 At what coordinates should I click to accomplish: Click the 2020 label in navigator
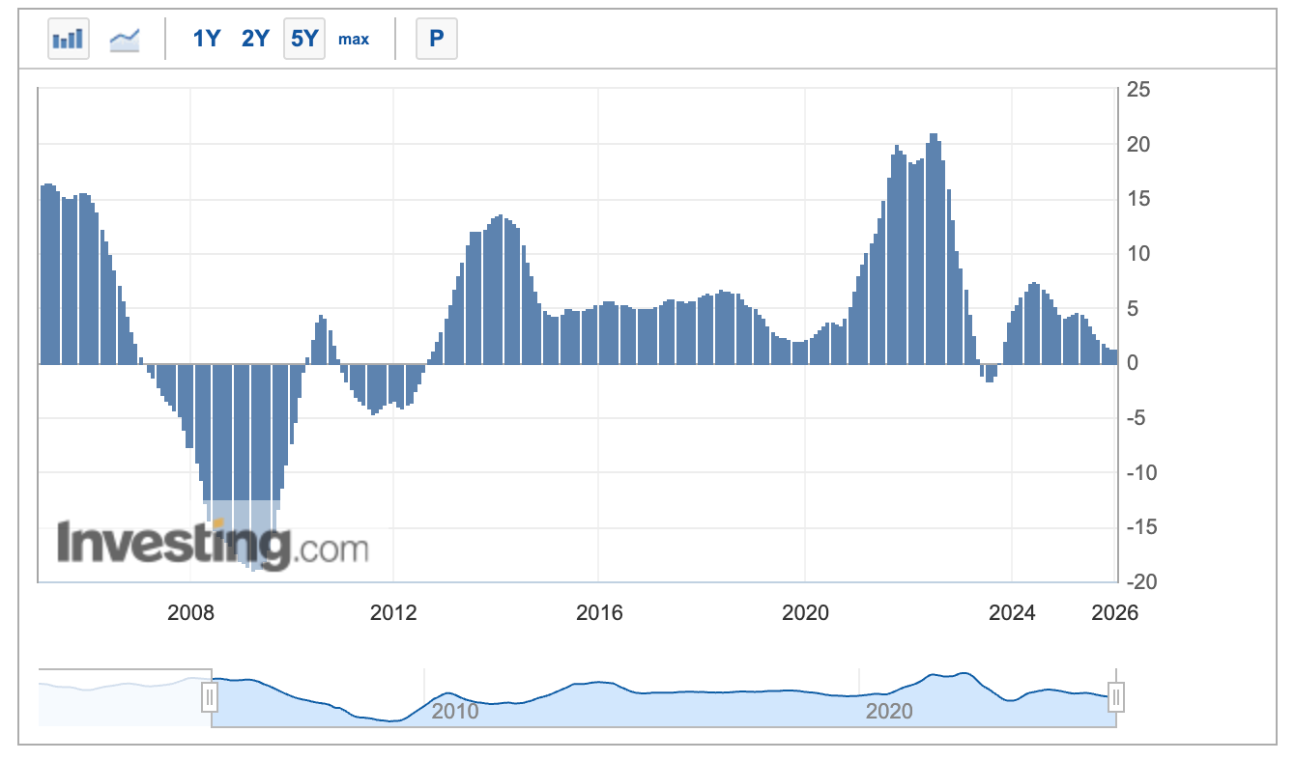pyautogui.click(x=888, y=713)
